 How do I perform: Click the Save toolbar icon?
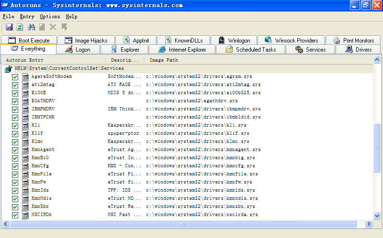pyautogui.click(x=9, y=27)
